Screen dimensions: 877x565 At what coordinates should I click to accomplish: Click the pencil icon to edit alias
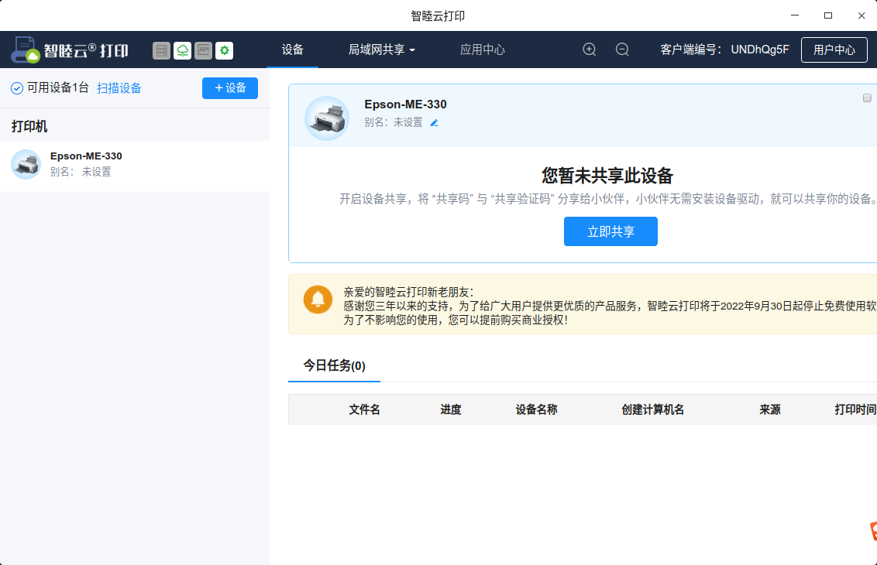(435, 122)
